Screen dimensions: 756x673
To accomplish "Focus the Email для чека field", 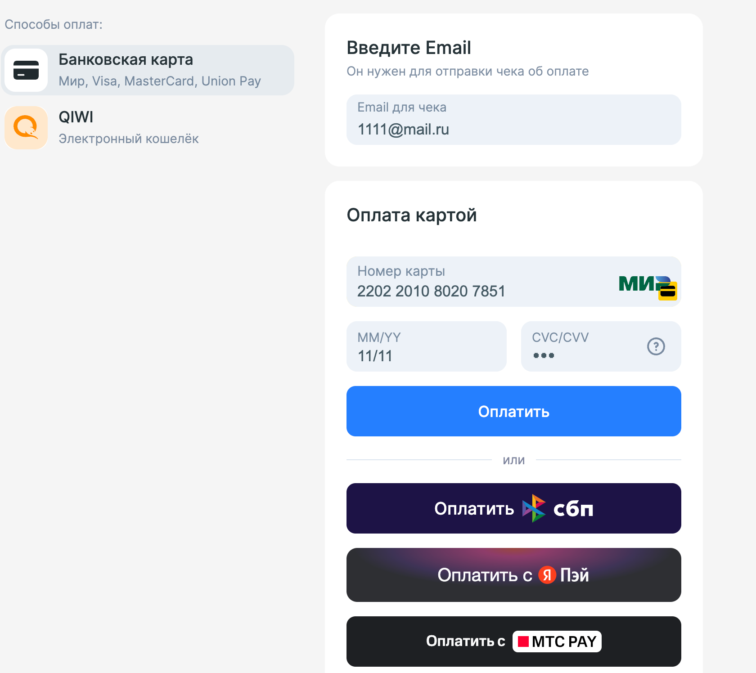I will point(513,120).
